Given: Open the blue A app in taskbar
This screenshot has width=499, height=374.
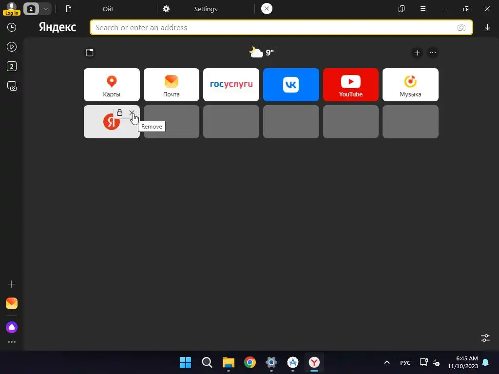Looking at the screenshot, I should coord(293,362).
